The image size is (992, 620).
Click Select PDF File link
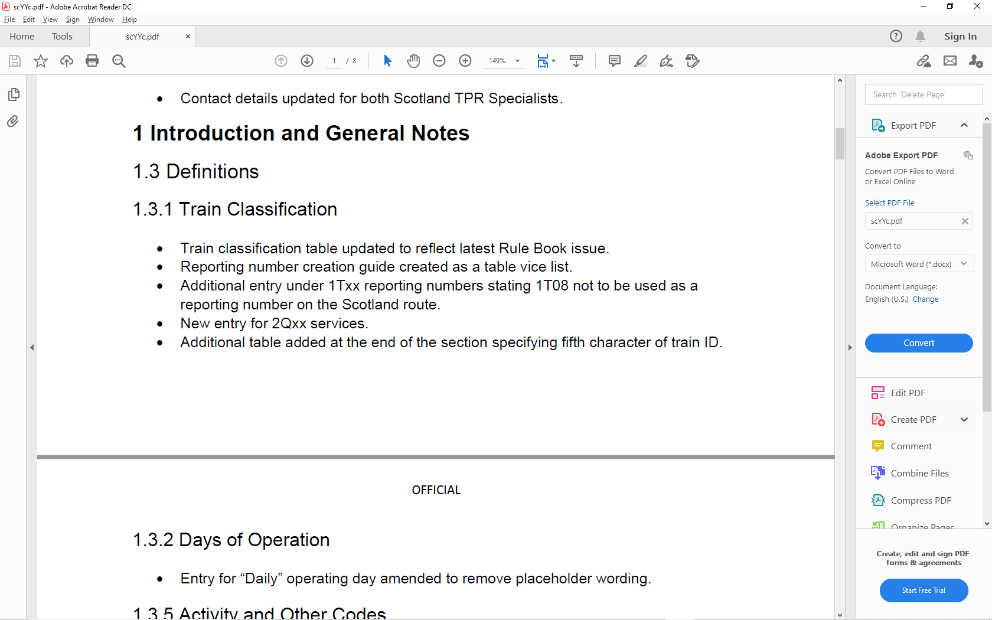(x=889, y=203)
